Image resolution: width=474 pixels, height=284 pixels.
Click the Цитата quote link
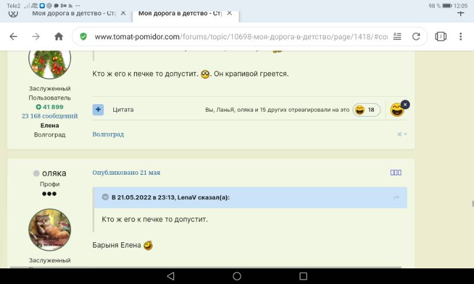pyautogui.click(x=123, y=109)
